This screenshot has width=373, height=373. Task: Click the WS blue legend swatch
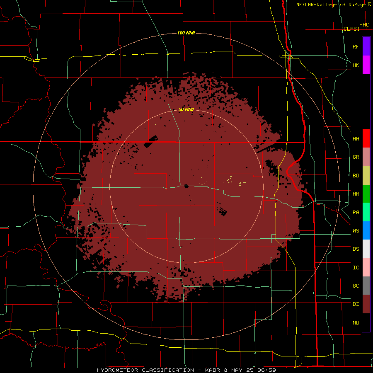coord(366,230)
